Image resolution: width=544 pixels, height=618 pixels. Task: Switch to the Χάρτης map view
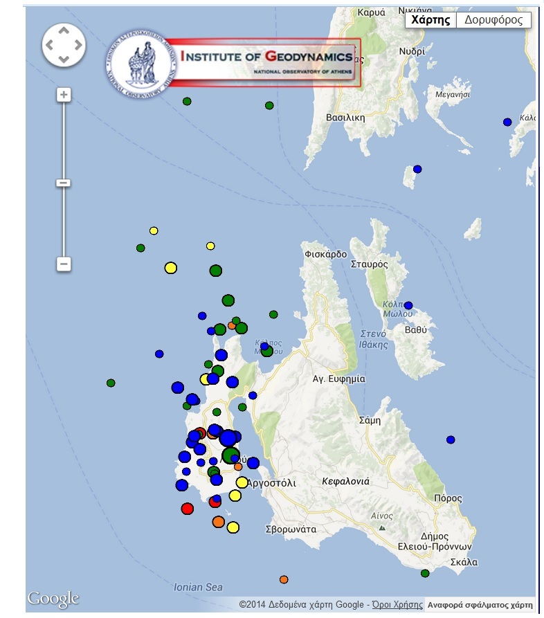(x=430, y=20)
